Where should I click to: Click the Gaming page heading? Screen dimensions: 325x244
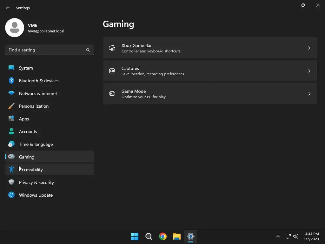point(118,24)
